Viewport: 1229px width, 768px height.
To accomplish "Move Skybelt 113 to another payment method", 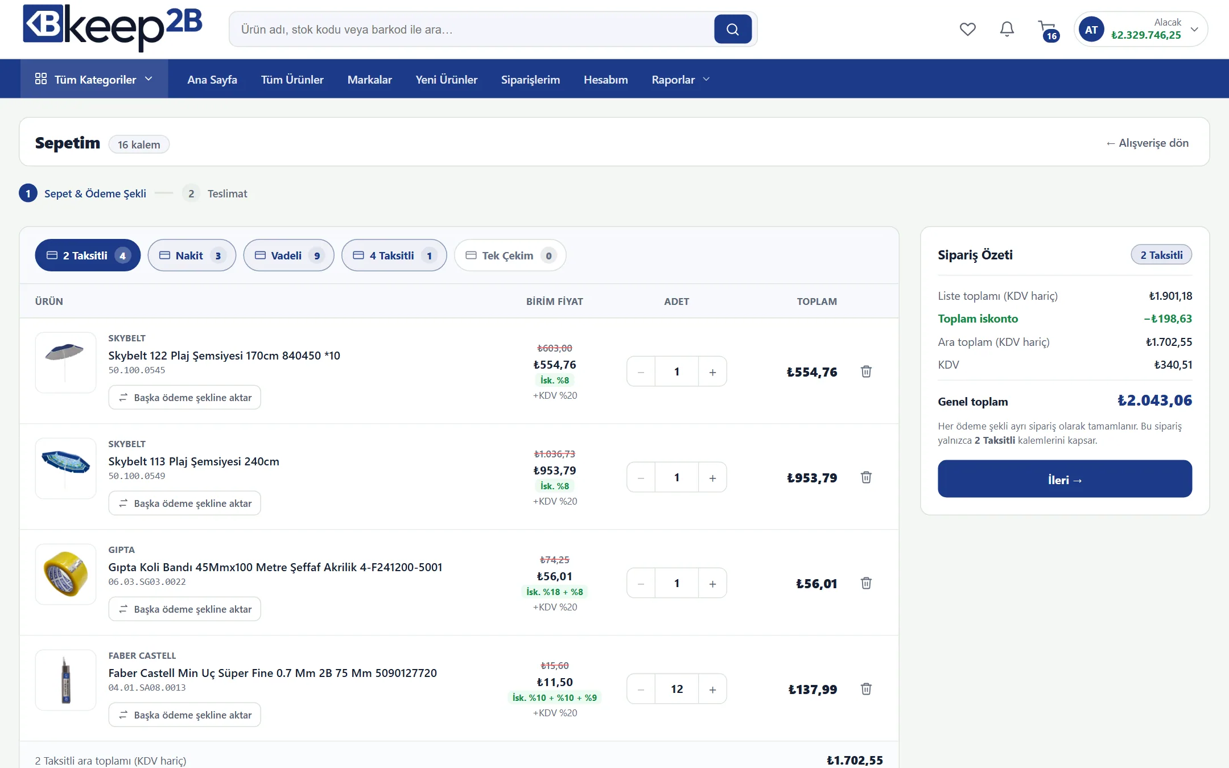I will click(184, 503).
